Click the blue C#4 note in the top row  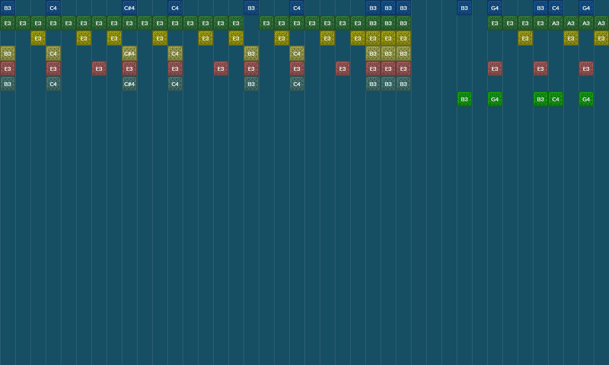(129, 8)
